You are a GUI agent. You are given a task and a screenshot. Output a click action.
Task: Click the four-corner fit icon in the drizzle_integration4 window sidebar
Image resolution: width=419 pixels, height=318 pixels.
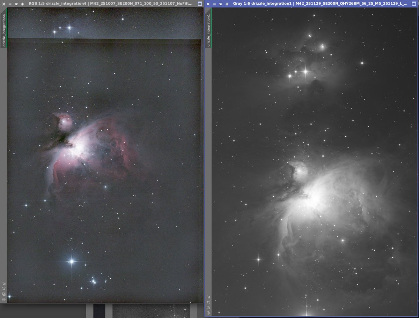click(x=4, y=289)
